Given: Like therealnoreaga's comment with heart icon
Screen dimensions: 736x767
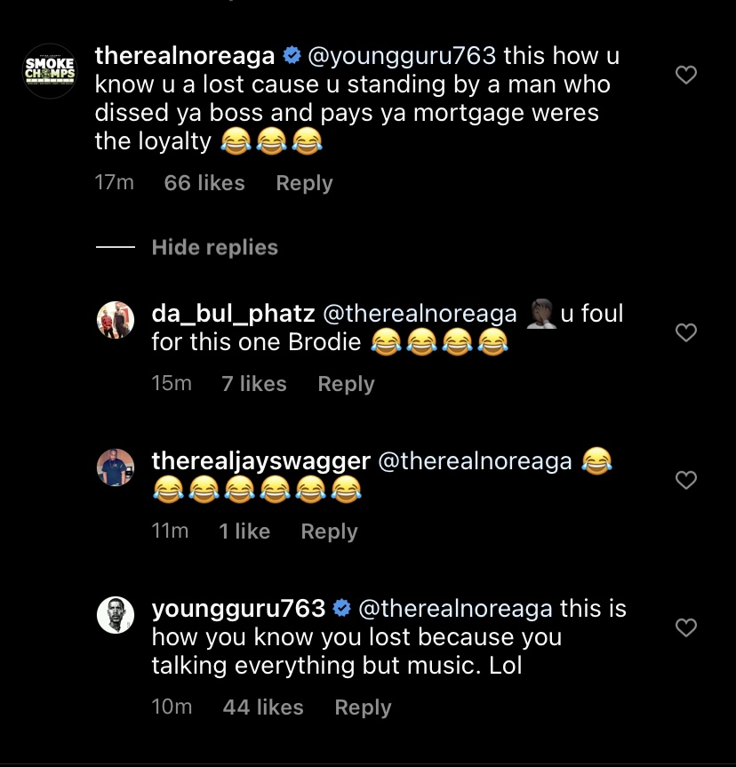Looking at the screenshot, I should tap(686, 76).
